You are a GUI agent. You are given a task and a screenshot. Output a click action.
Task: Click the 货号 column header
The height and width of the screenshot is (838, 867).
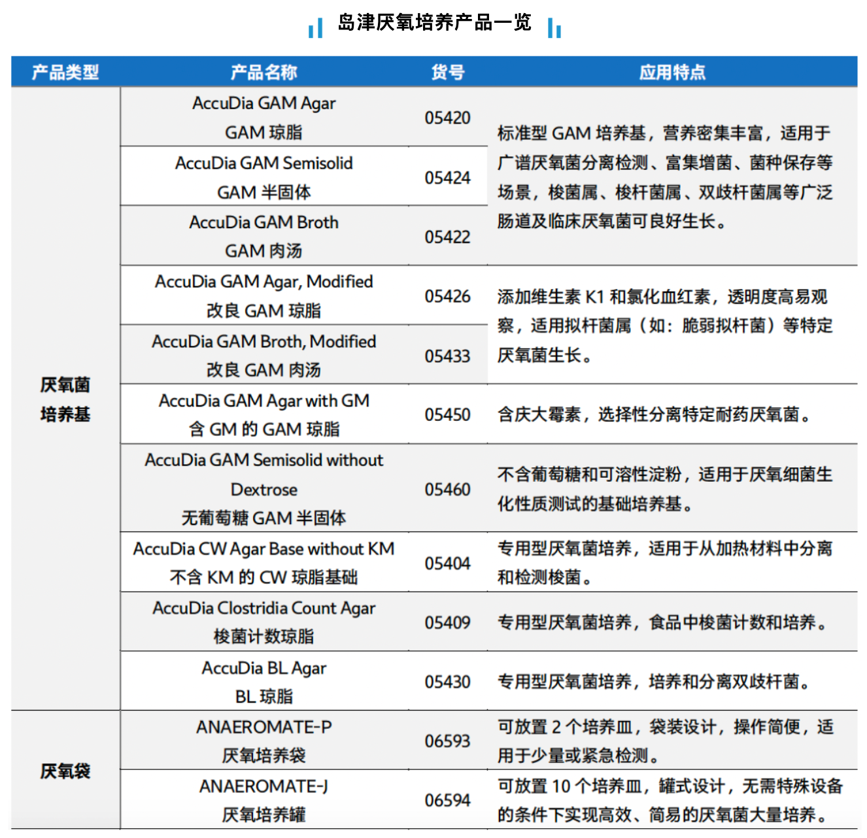tap(448, 72)
